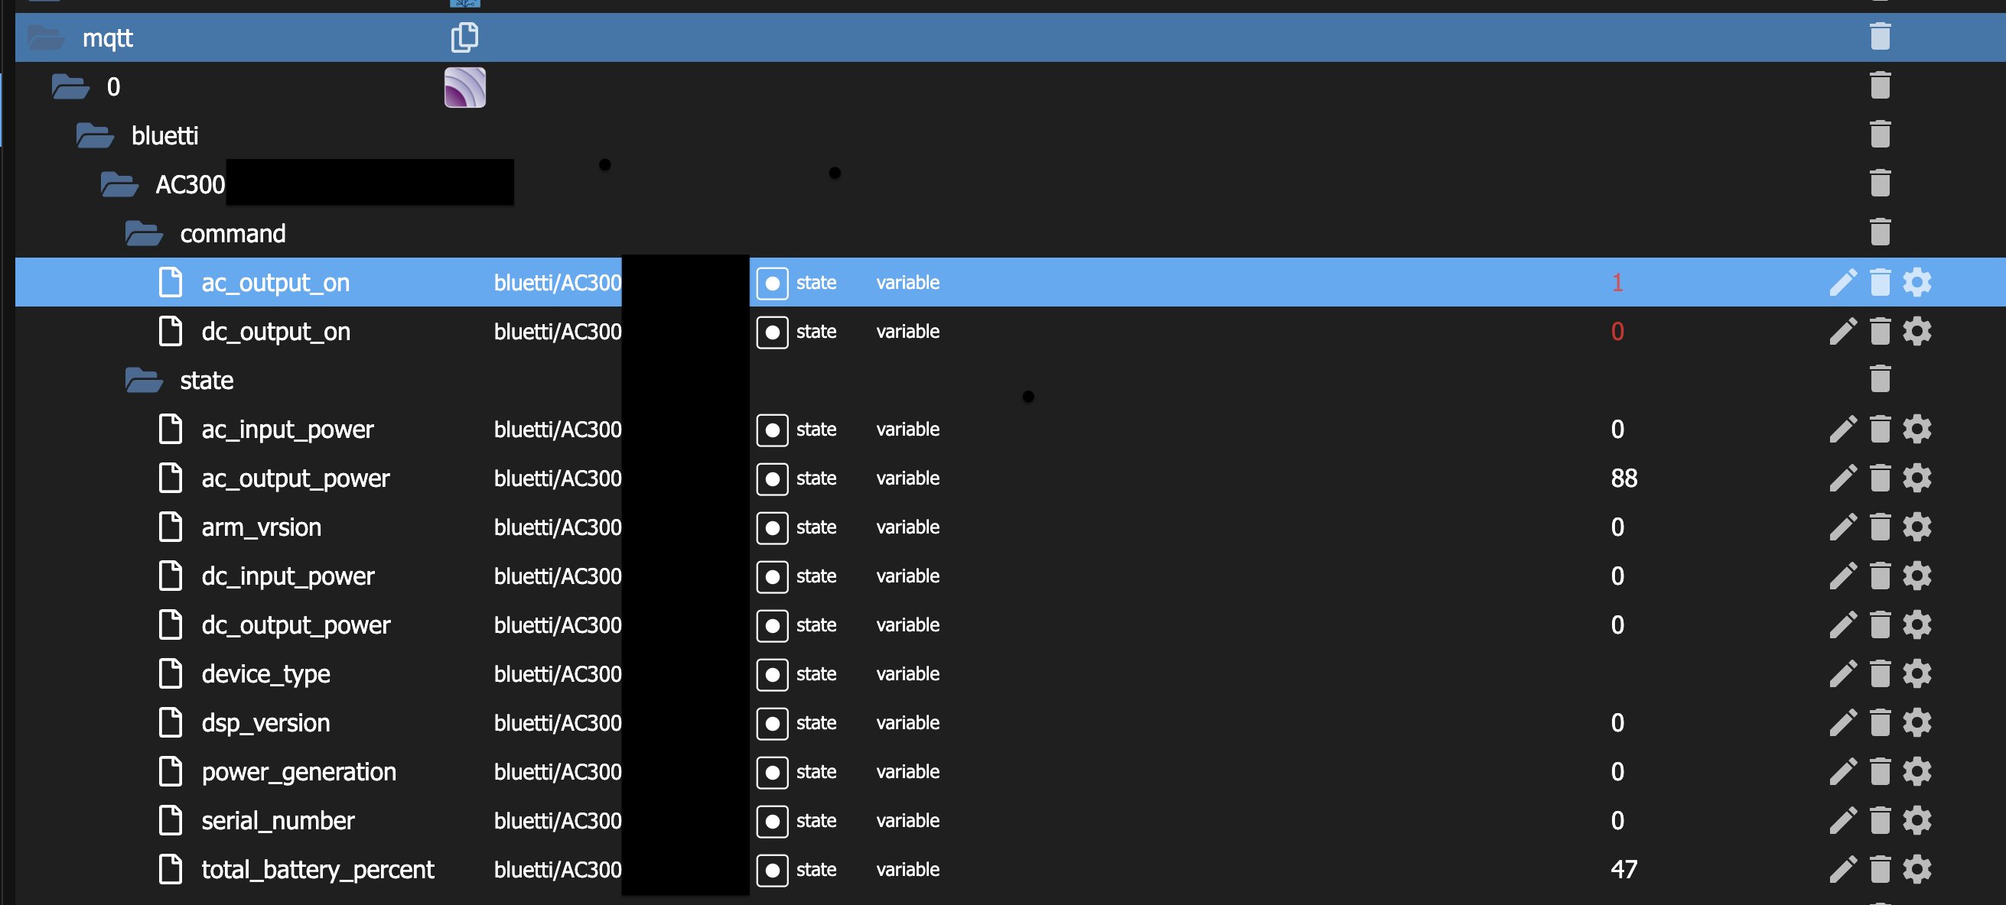This screenshot has height=905, width=2006.
Task: Collapse the state folder
Action: 144,381
